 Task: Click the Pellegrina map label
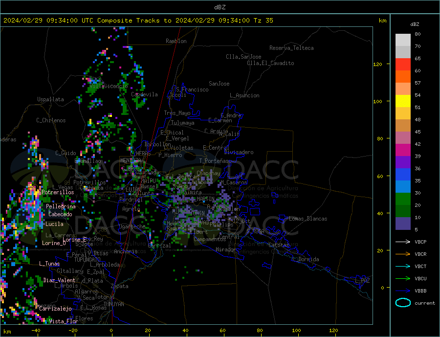pyautogui.click(x=61, y=206)
